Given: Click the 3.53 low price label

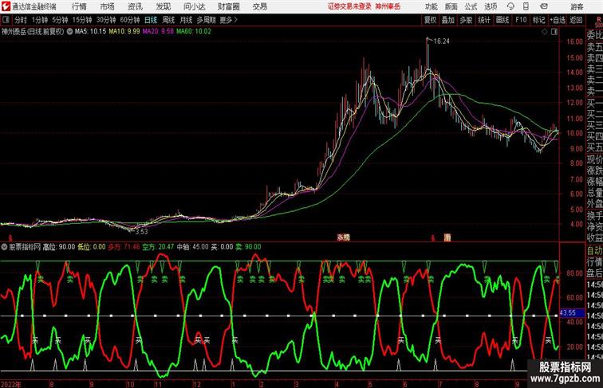Looking at the screenshot, I should click(x=141, y=232).
